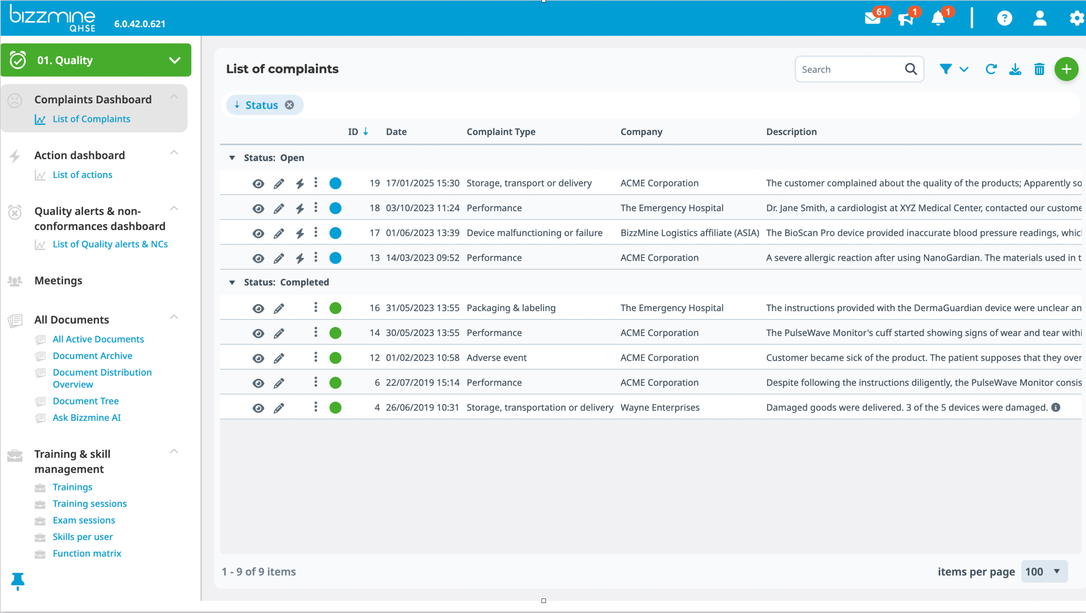1086x613 pixels.
Task: Edit complaint 18 with the pencil icon
Action: coord(279,208)
